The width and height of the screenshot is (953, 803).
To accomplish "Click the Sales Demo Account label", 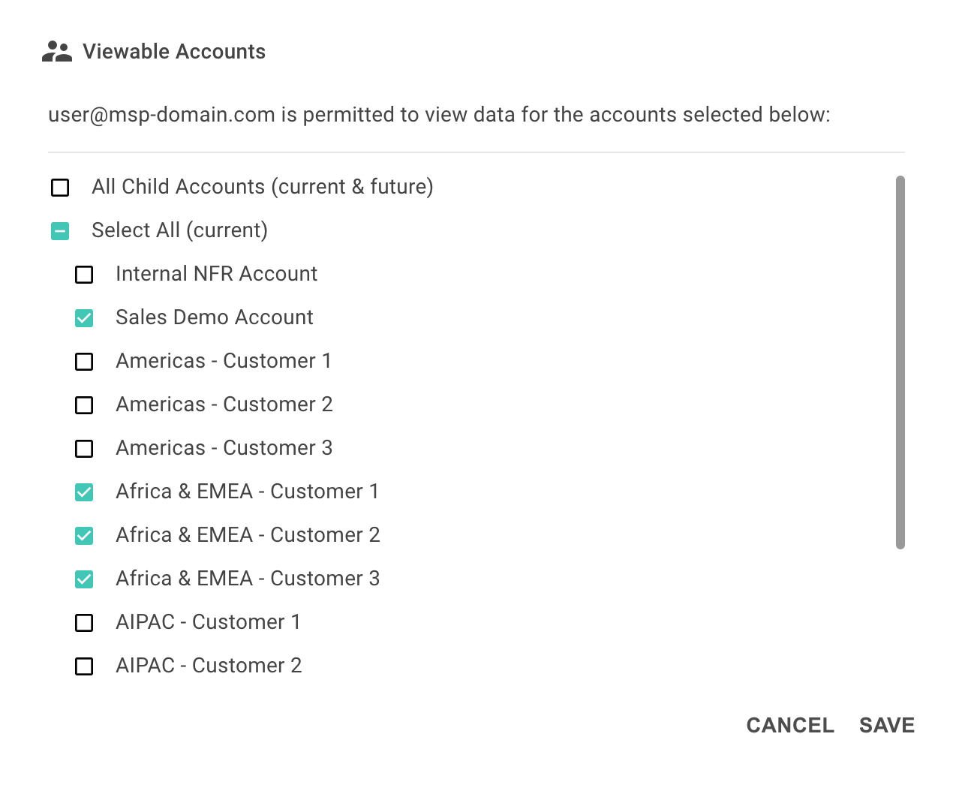I will [x=215, y=317].
